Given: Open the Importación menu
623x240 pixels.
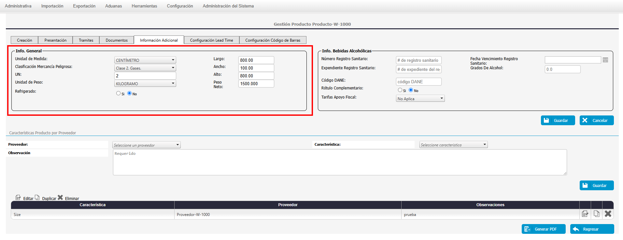Looking at the screenshot, I should (x=52, y=6).
